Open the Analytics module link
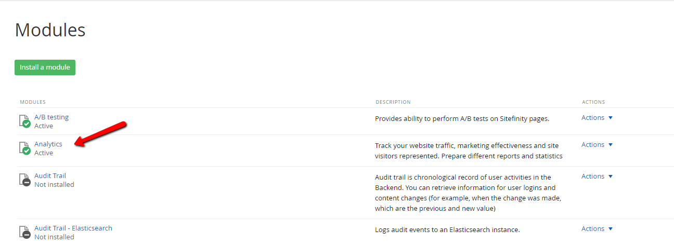 (x=48, y=144)
